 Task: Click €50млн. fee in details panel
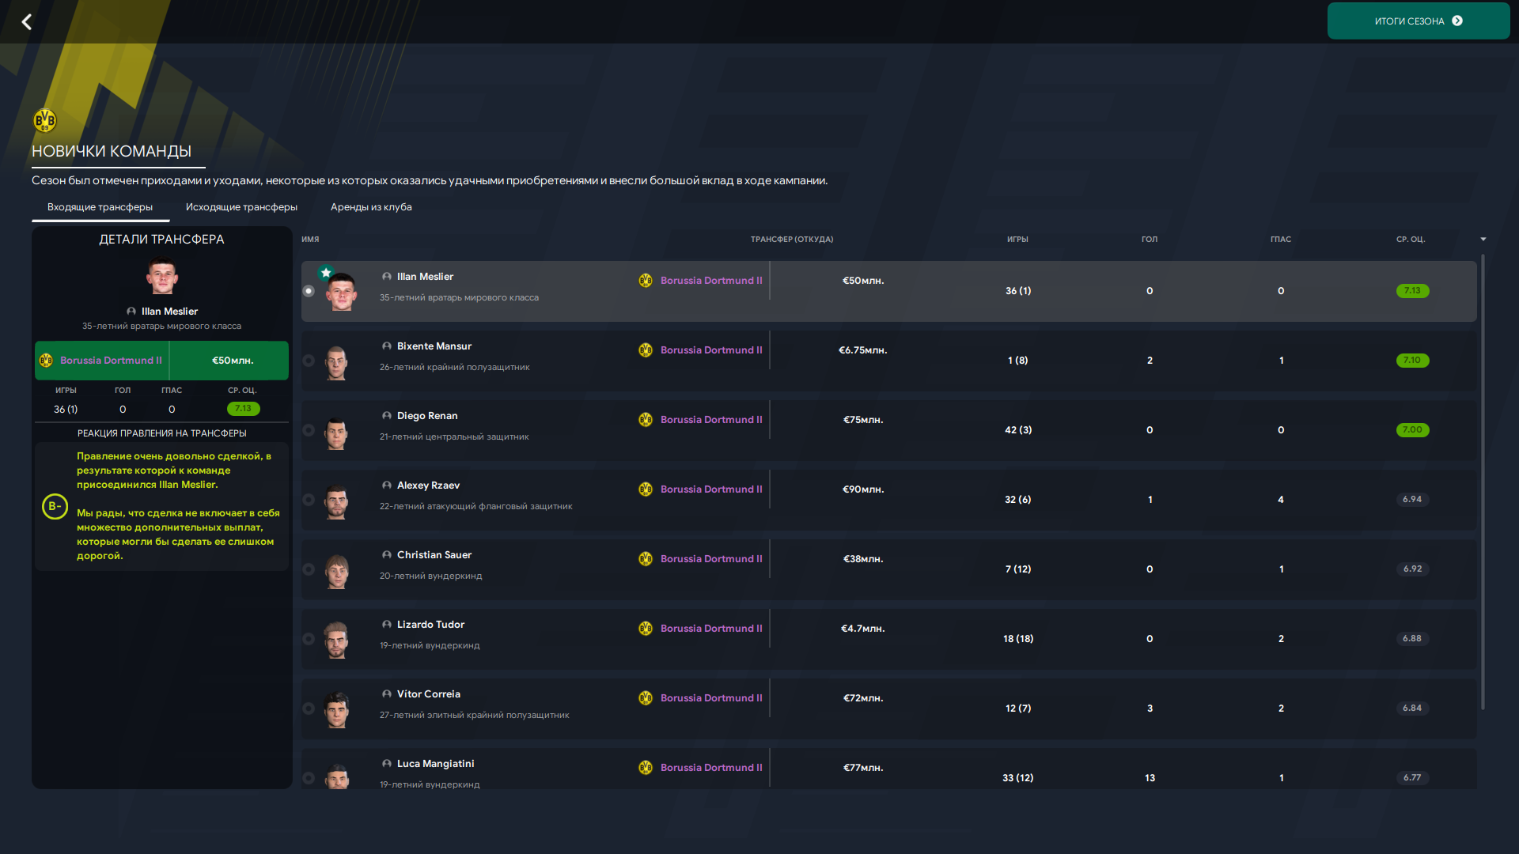coord(233,361)
